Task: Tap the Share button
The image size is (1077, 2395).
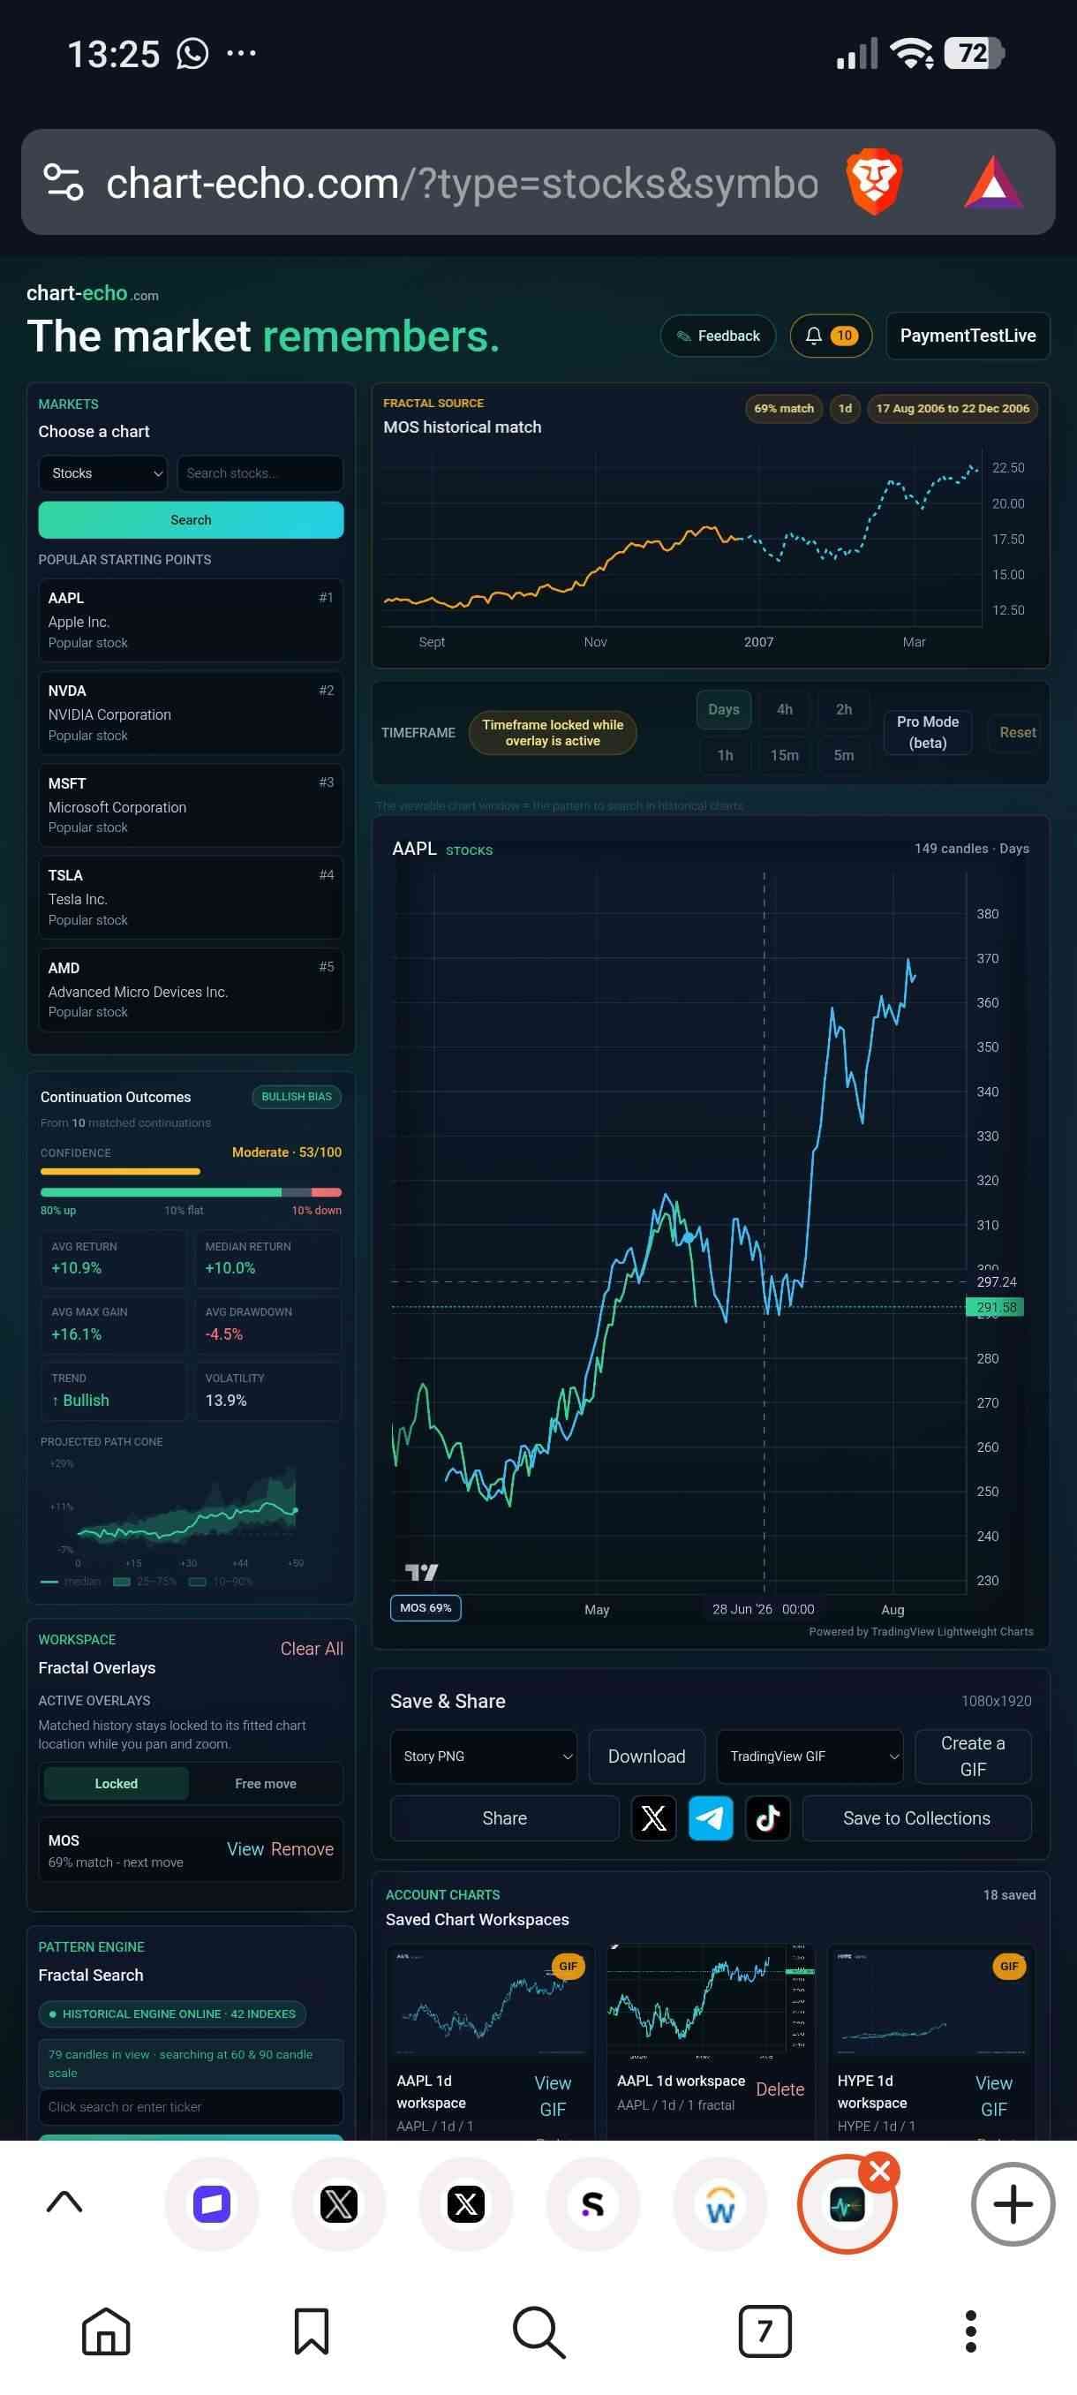Action: point(505,1817)
